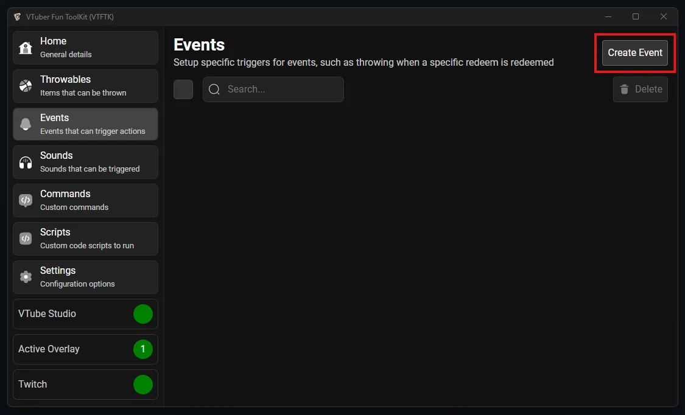The height and width of the screenshot is (415, 685).
Task: Go to Settings configuration options label
Action: pos(77,284)
